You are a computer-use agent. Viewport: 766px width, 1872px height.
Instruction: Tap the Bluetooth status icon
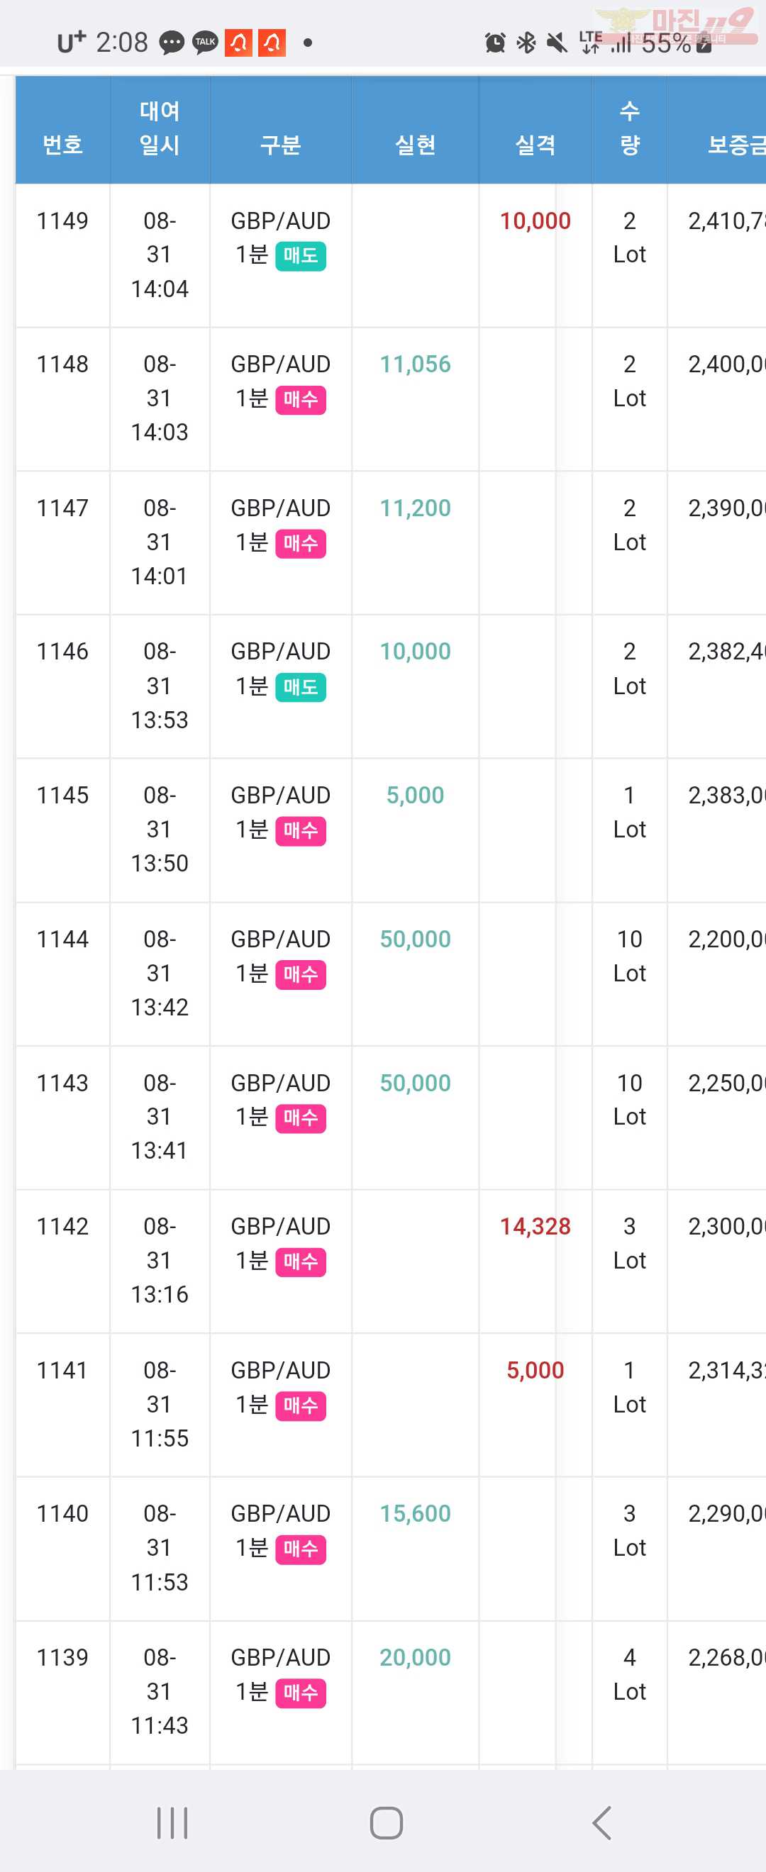click(x=526, y=43)
